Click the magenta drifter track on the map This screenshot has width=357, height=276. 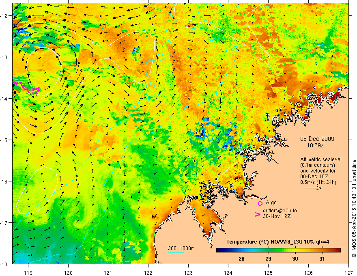point(27,88)
